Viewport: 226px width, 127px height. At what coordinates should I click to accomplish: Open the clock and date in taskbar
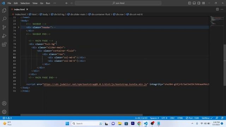tap(216, 123)
